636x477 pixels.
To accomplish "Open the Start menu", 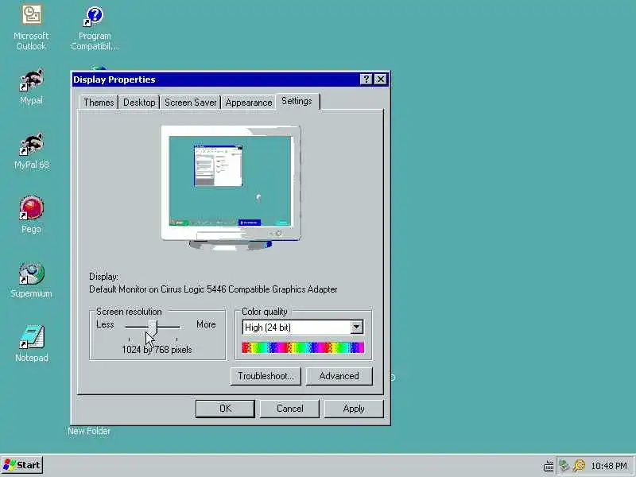I will [x=22, y=465].
